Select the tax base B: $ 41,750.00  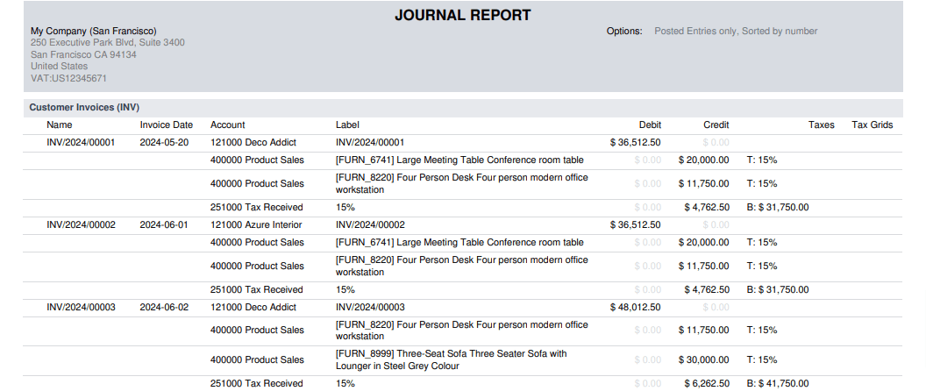tap(778, 383)
